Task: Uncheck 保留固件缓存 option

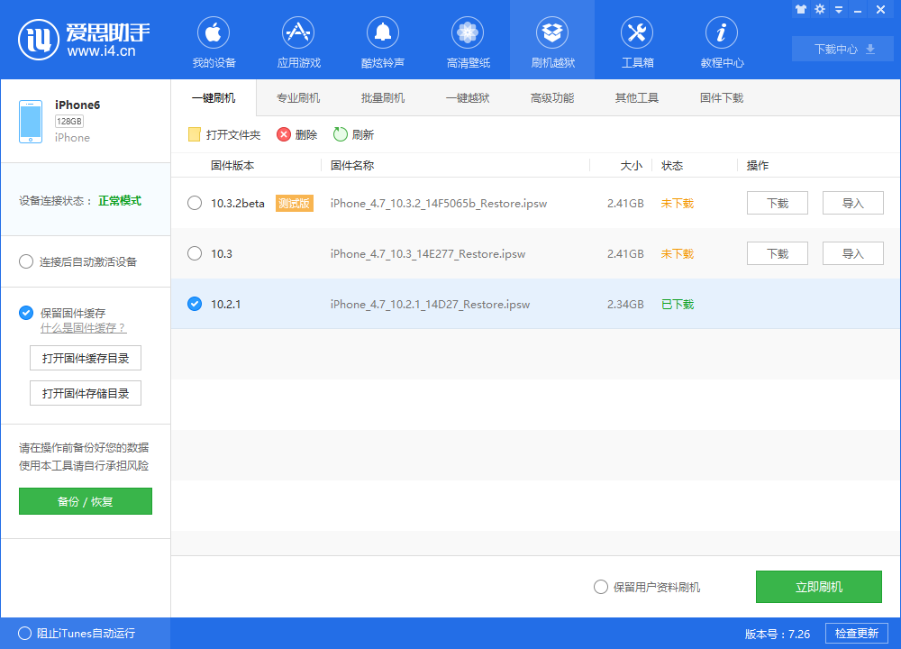Action: click(26, 313)
